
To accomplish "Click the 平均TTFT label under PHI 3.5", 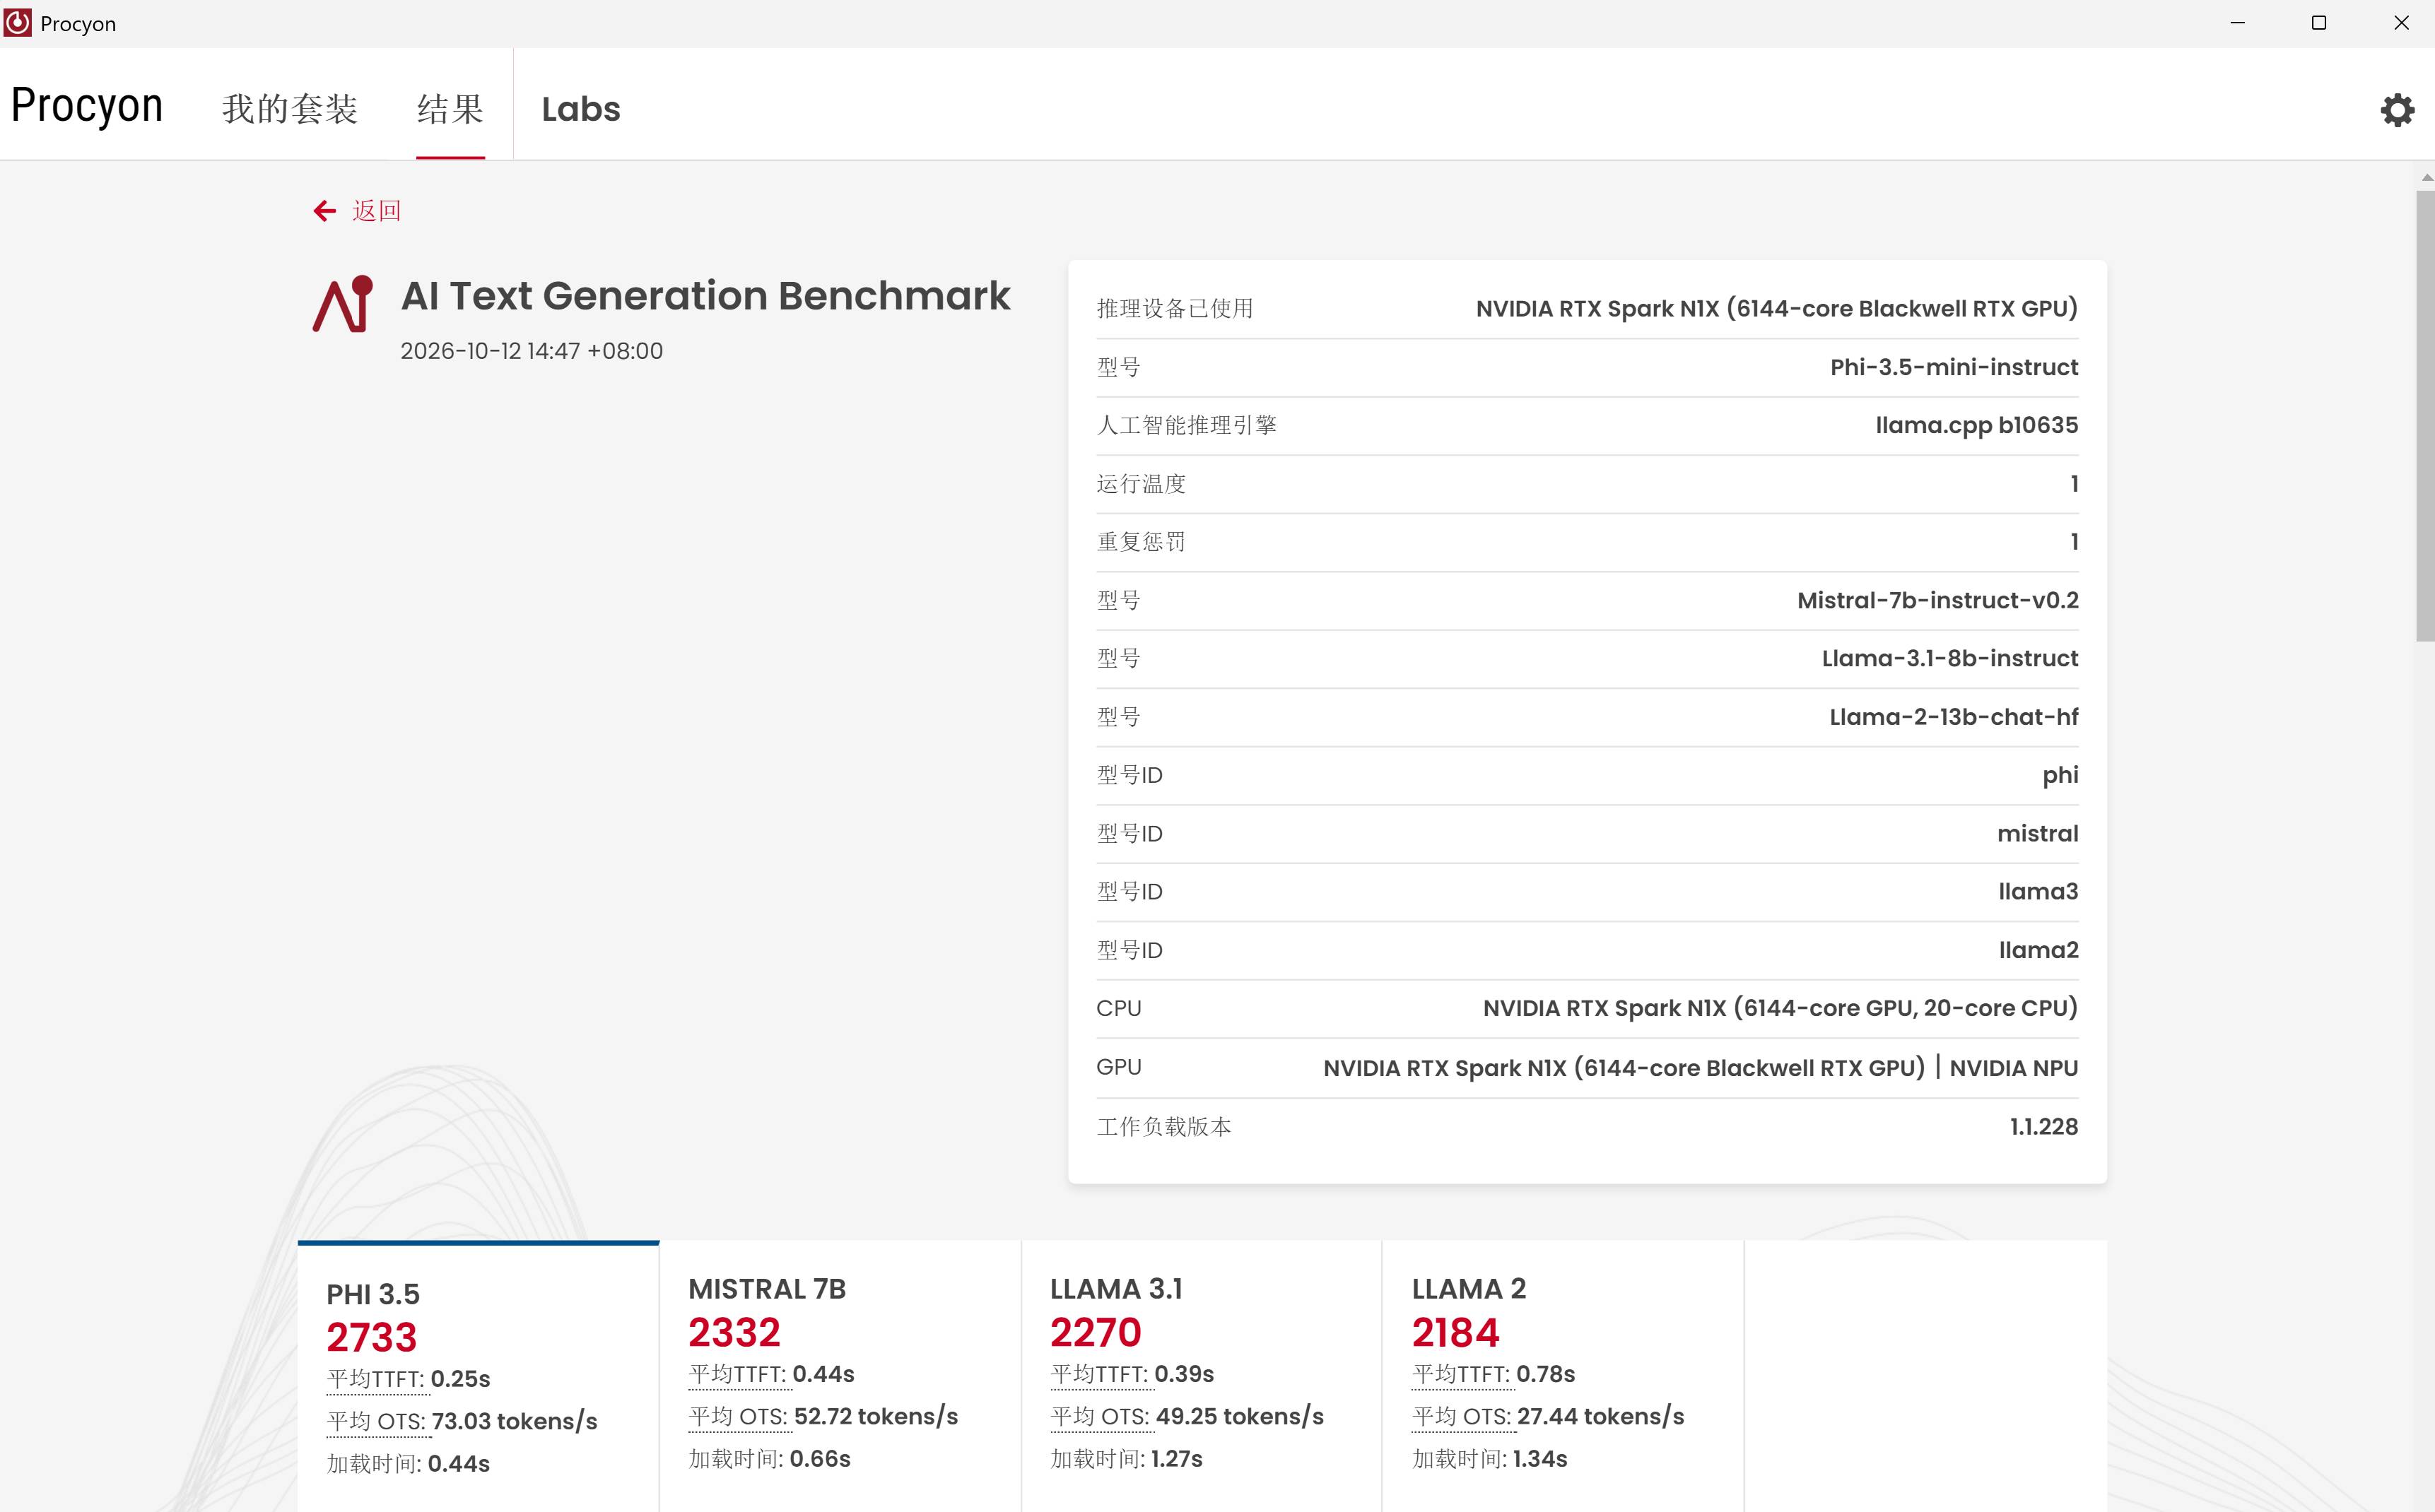I will (376, 1379).
